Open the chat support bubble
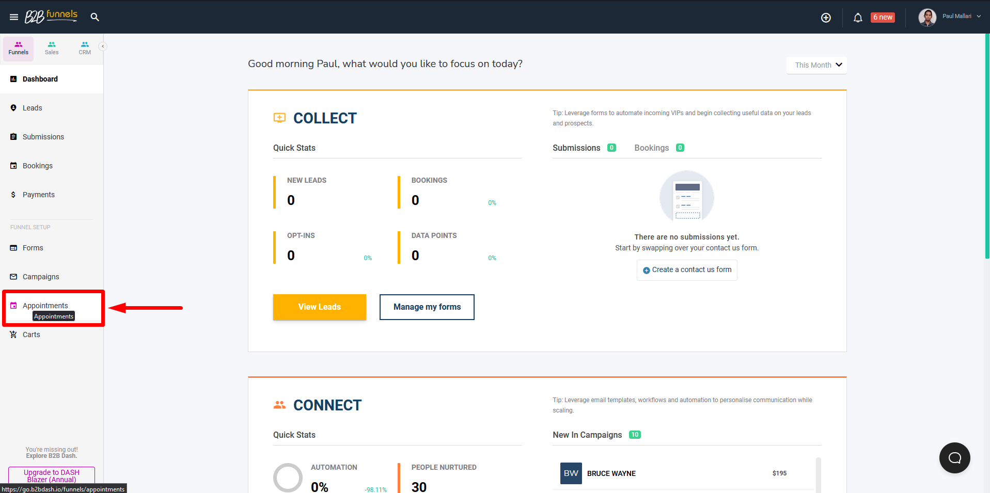 pos(954,458)
